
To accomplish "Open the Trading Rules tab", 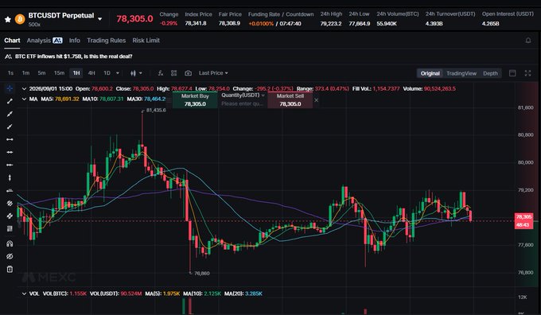I will tap(107, 41).
